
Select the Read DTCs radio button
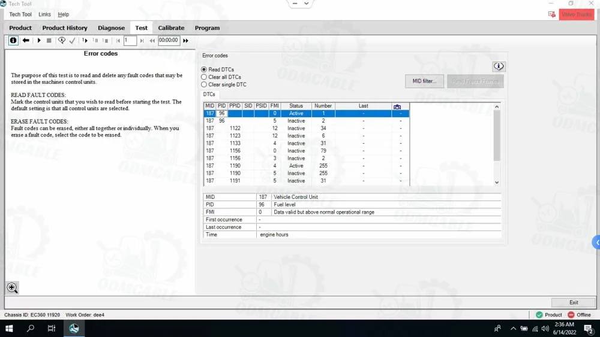204,69
